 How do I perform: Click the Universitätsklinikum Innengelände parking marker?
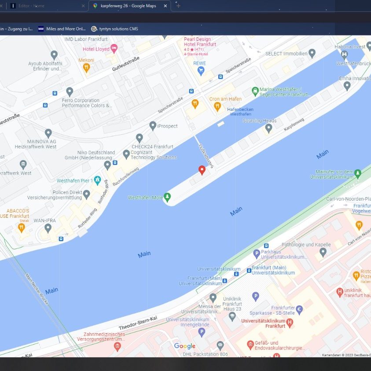point(202,332)
